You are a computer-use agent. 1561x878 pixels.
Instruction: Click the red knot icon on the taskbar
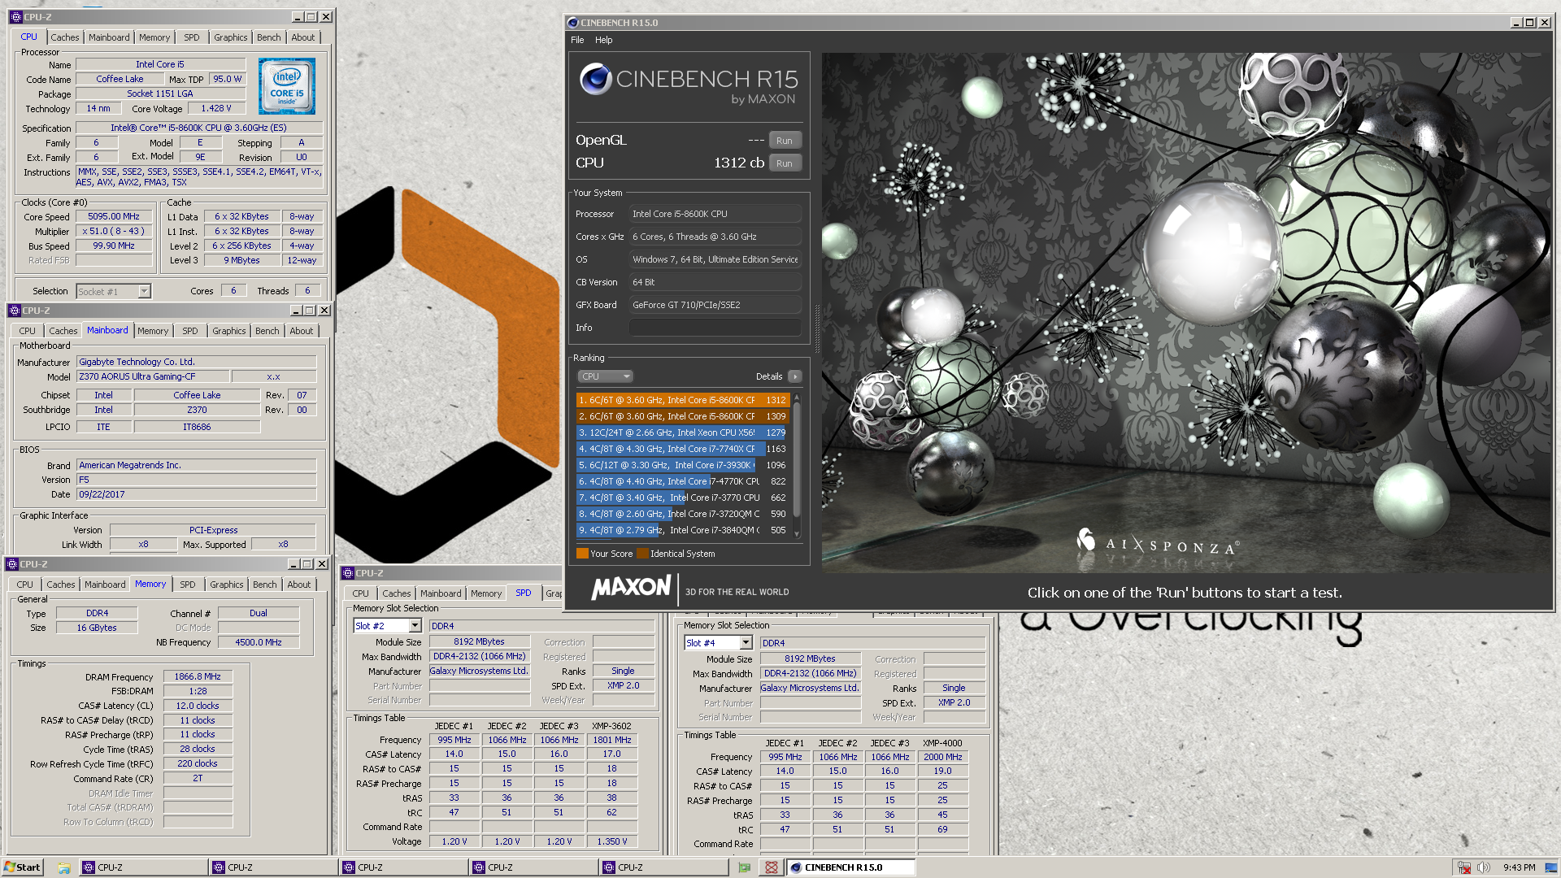(x=772, y=867)
